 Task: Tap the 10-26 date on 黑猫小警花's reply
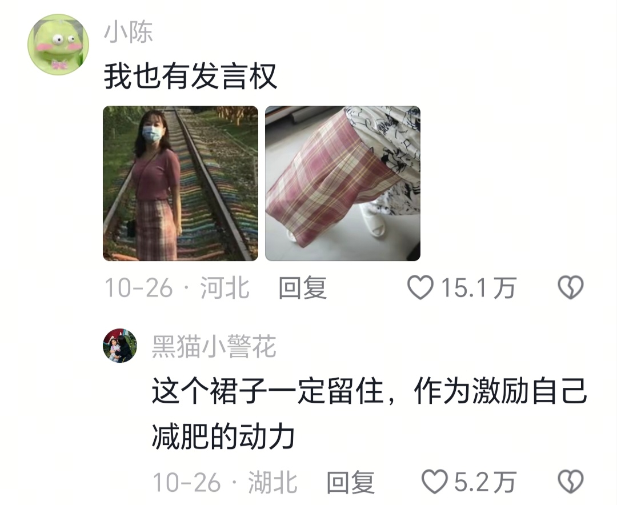coord(186,482)
